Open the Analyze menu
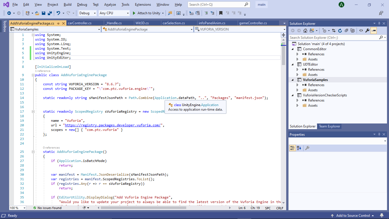 click(x=110, y=5)
